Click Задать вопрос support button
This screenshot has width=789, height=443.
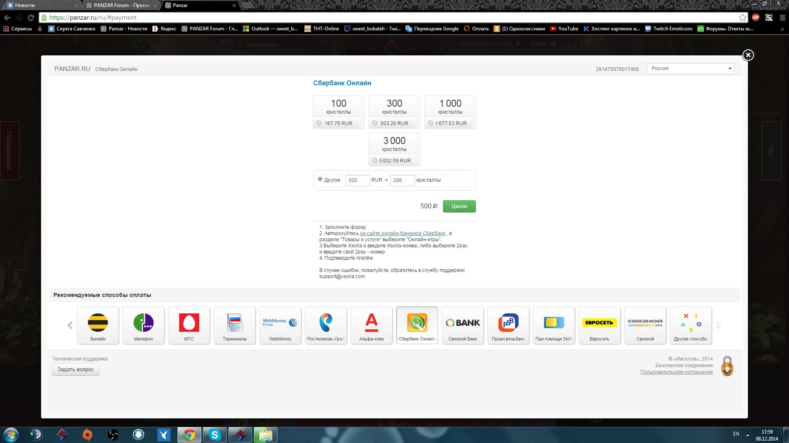[x=76, y=370]
